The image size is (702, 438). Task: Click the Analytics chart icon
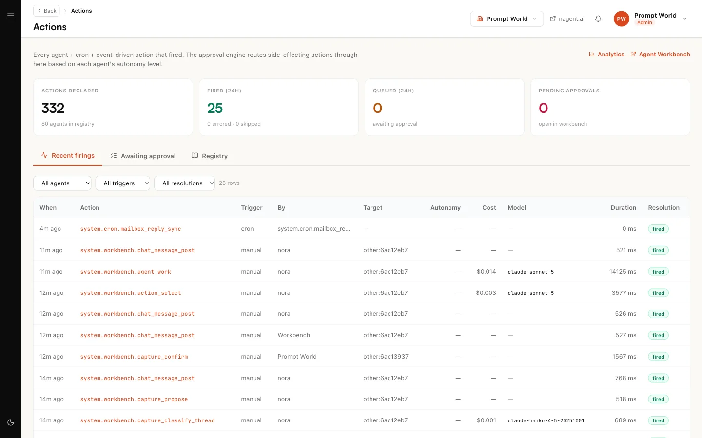click(592, 55)
